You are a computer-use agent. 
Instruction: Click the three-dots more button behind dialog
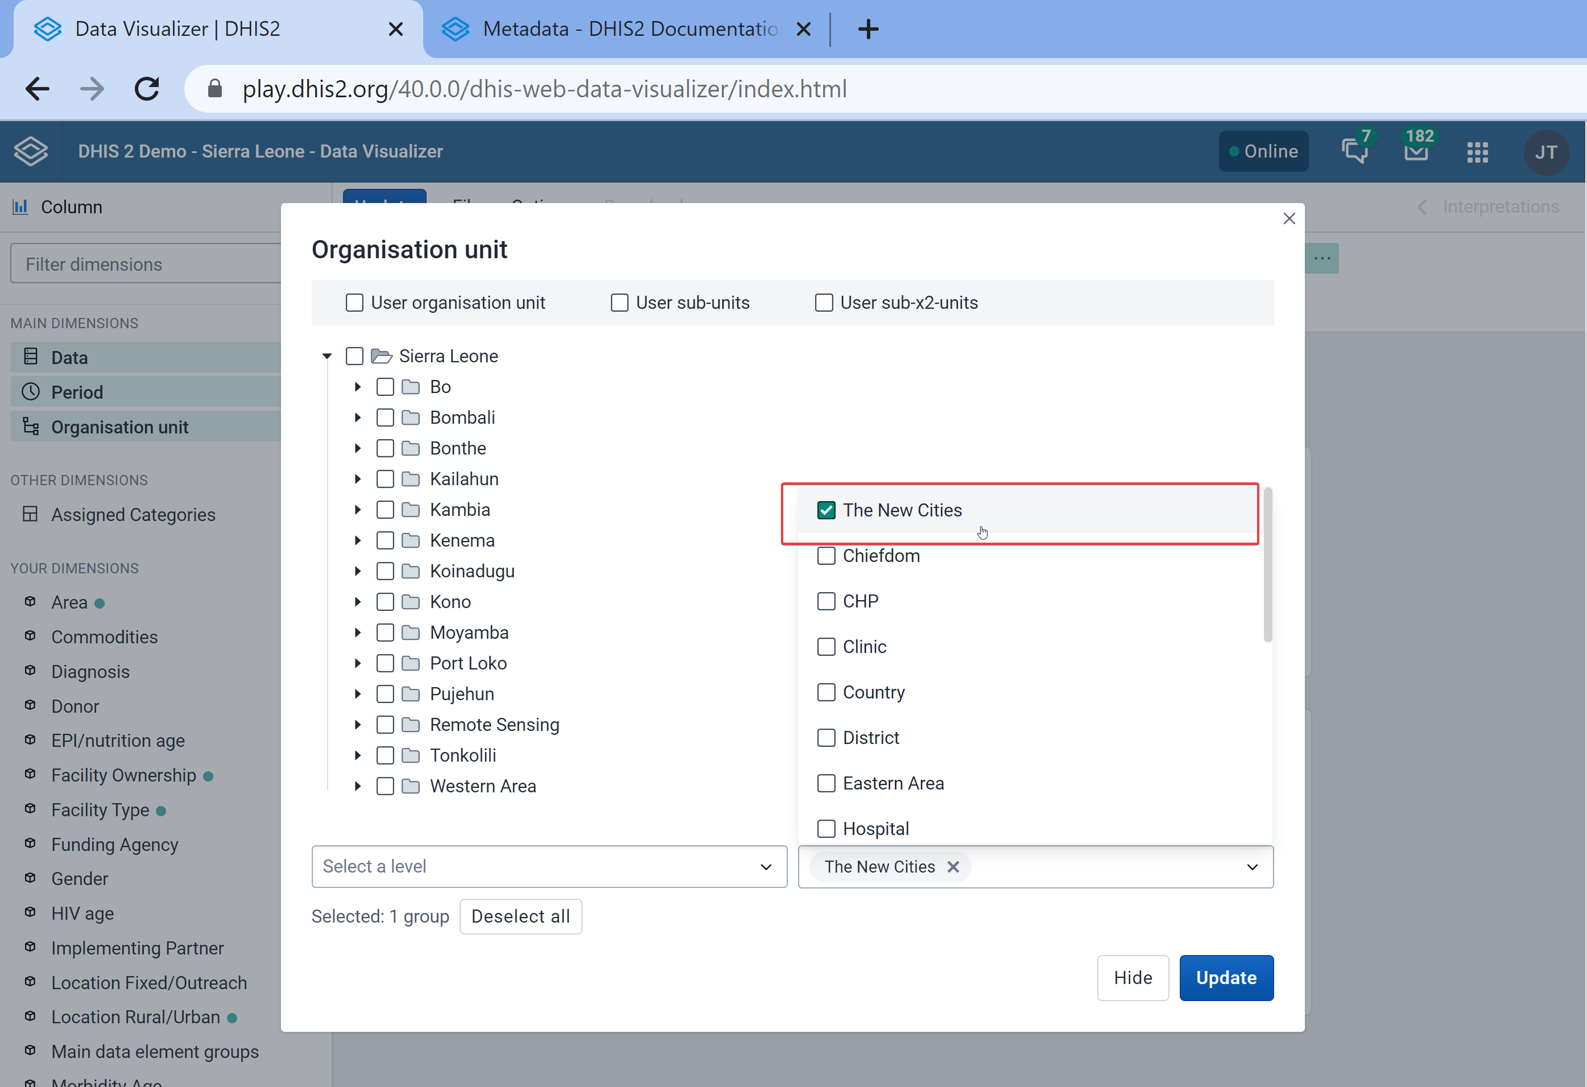point(1322,258)
